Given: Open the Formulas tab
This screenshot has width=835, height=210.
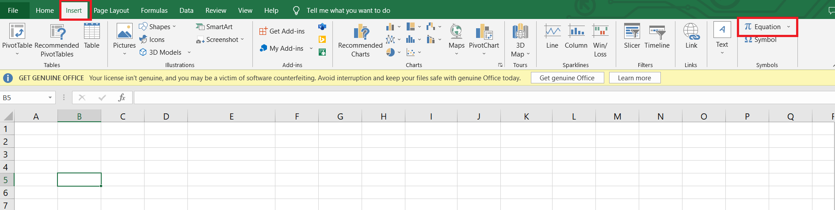Looking at the screenshot, I should pyautogui.click(x=154, y=10).
